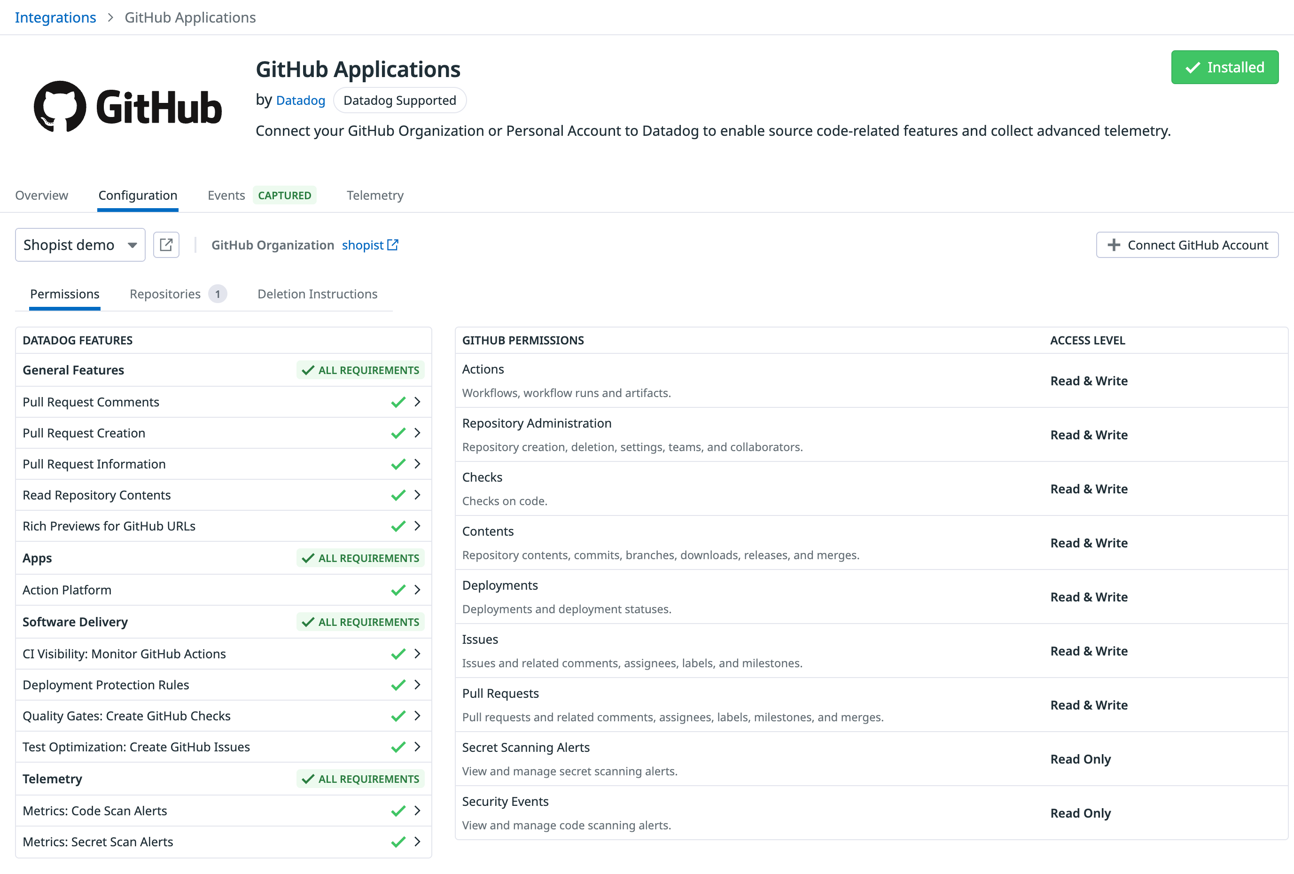This screenshot has height=874, width=1294.
Task: Click the green checkmark on Metrics: Code Scan Alerts
Action: (x=398, y=811)
